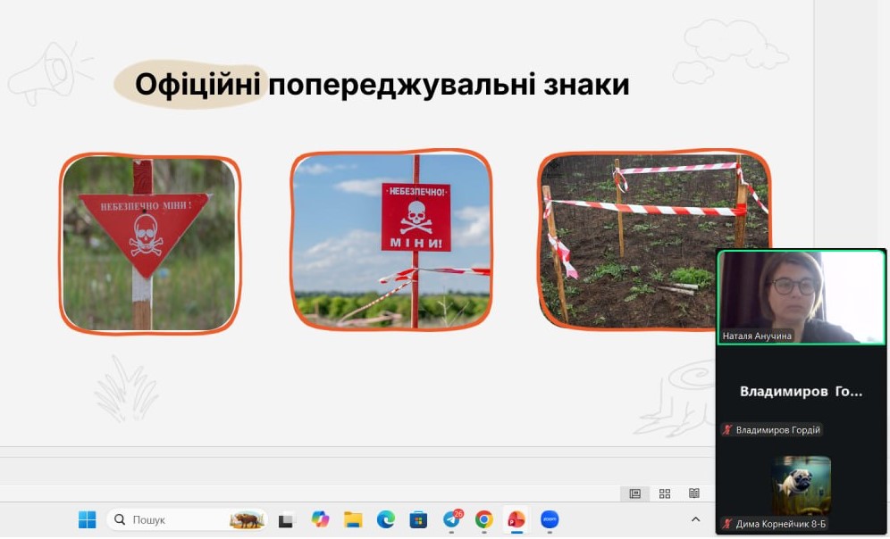Launch Microsoft Edge from the taskbar
Image resolution: width=890 pixels, height=539 pixels.
(x=385, y=519)
